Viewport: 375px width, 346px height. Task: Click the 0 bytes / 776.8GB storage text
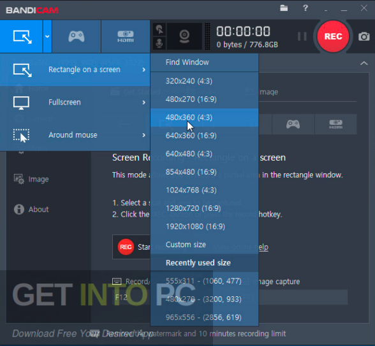pyautogui.click(x=247, y=45)
